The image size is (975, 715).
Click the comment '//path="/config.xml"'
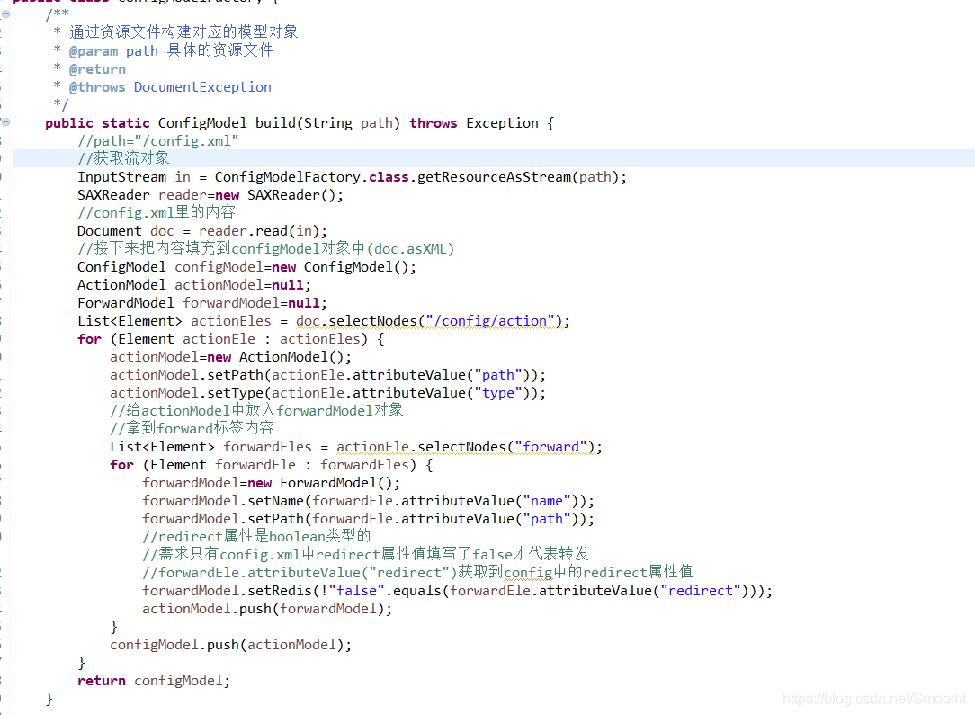click(158, 141)
